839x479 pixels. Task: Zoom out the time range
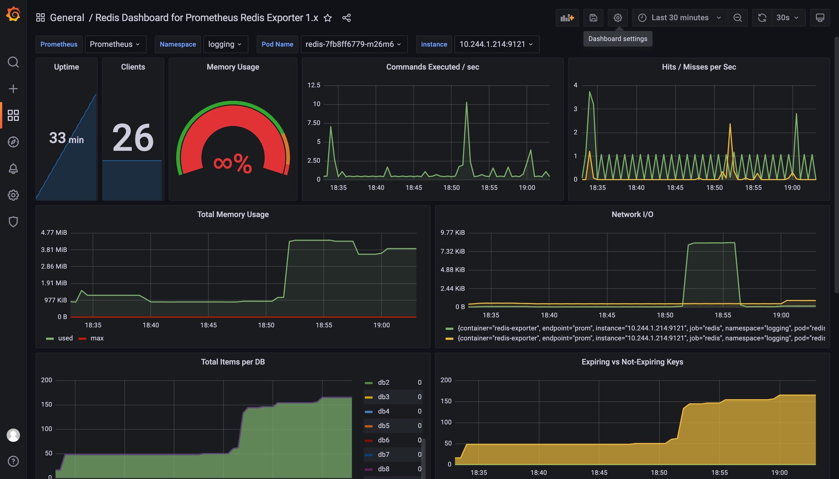click(x=737, y=18)
